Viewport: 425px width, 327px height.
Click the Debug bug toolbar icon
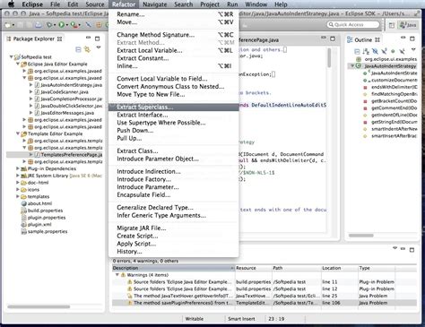(49, 25)
